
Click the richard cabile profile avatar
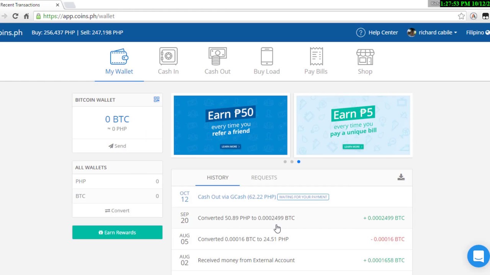pos(412,32)
